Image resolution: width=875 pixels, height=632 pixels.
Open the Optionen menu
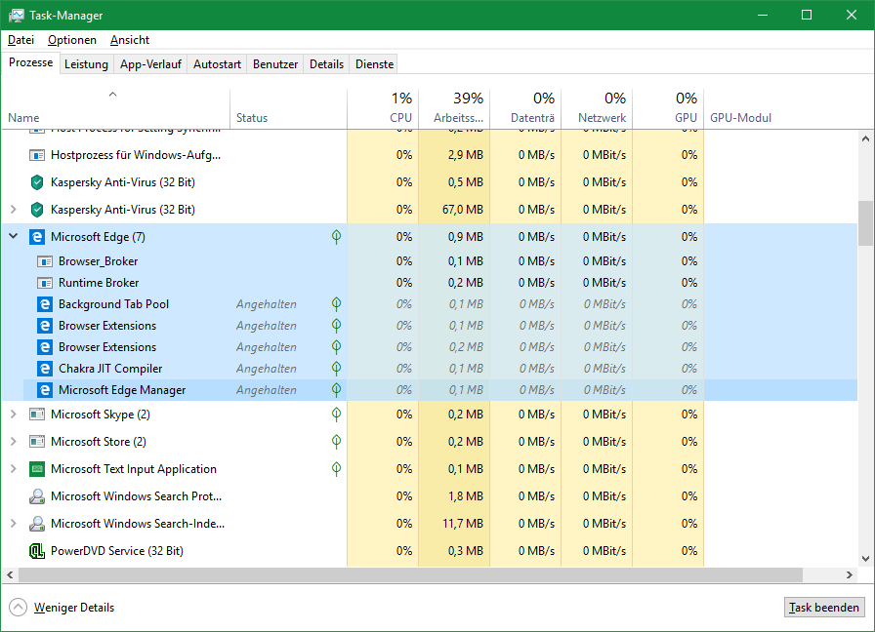(72, 40)
